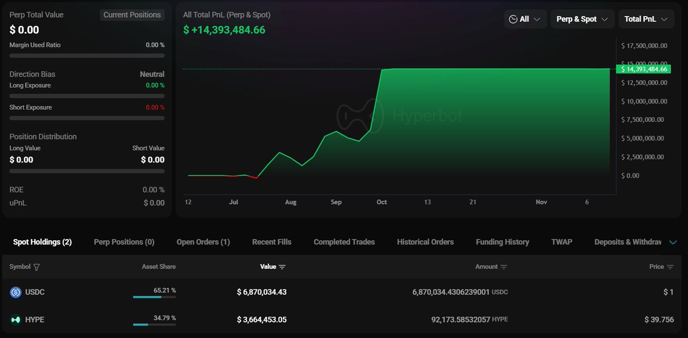Click the All Total PnL (Perp & Spot) title

(226, 15)
